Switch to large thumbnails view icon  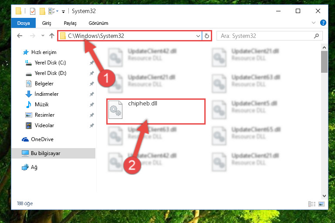[321, 204]
